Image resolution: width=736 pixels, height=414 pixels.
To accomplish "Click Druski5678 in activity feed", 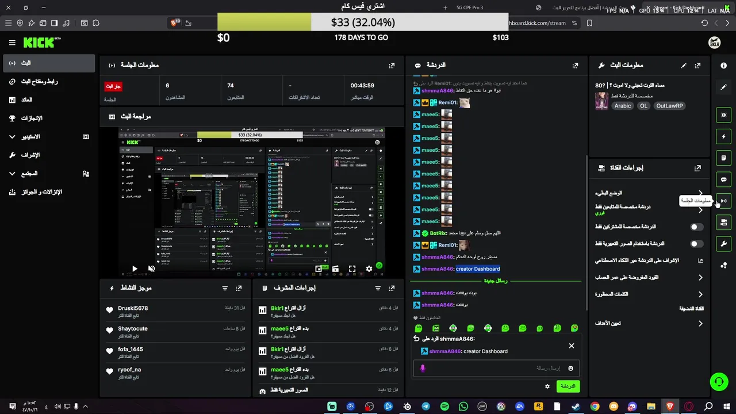I will [x=133, y=308].
